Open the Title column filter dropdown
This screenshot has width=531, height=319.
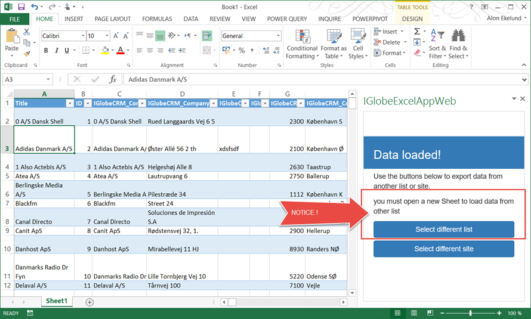70,104
